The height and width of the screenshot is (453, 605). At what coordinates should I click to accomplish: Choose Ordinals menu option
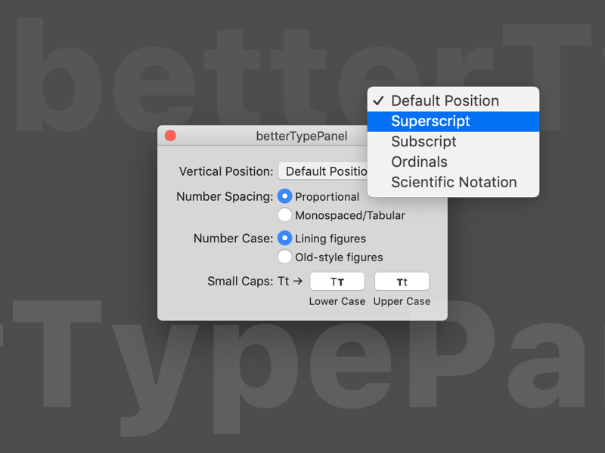point(453,162)
